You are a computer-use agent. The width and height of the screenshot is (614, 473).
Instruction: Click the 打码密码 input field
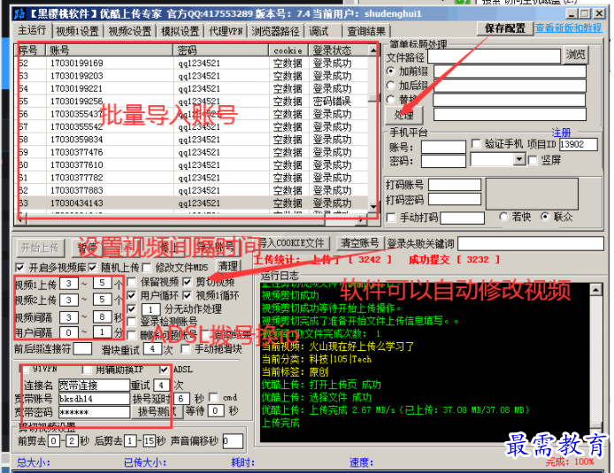(455, 200)
